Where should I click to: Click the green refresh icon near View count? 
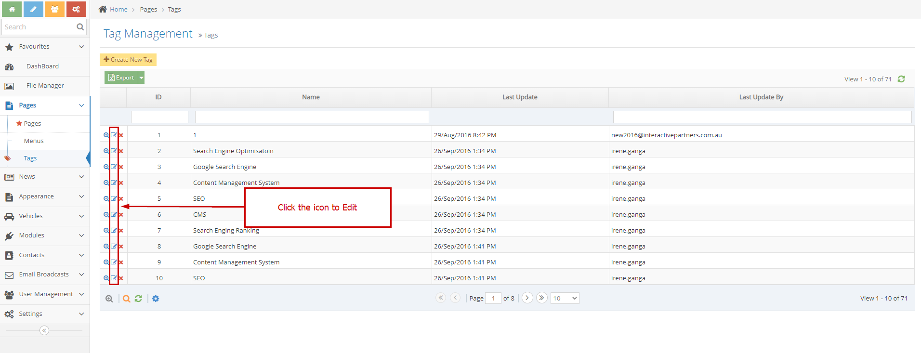(x=901, y=79)
